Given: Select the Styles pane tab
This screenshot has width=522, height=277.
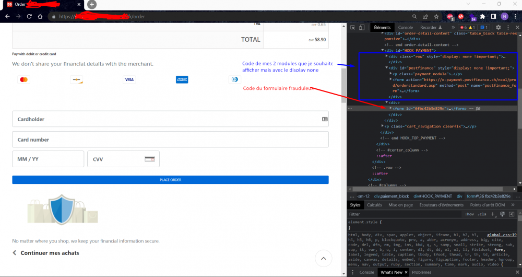Looking at the screenshot, I should point(355,205).
